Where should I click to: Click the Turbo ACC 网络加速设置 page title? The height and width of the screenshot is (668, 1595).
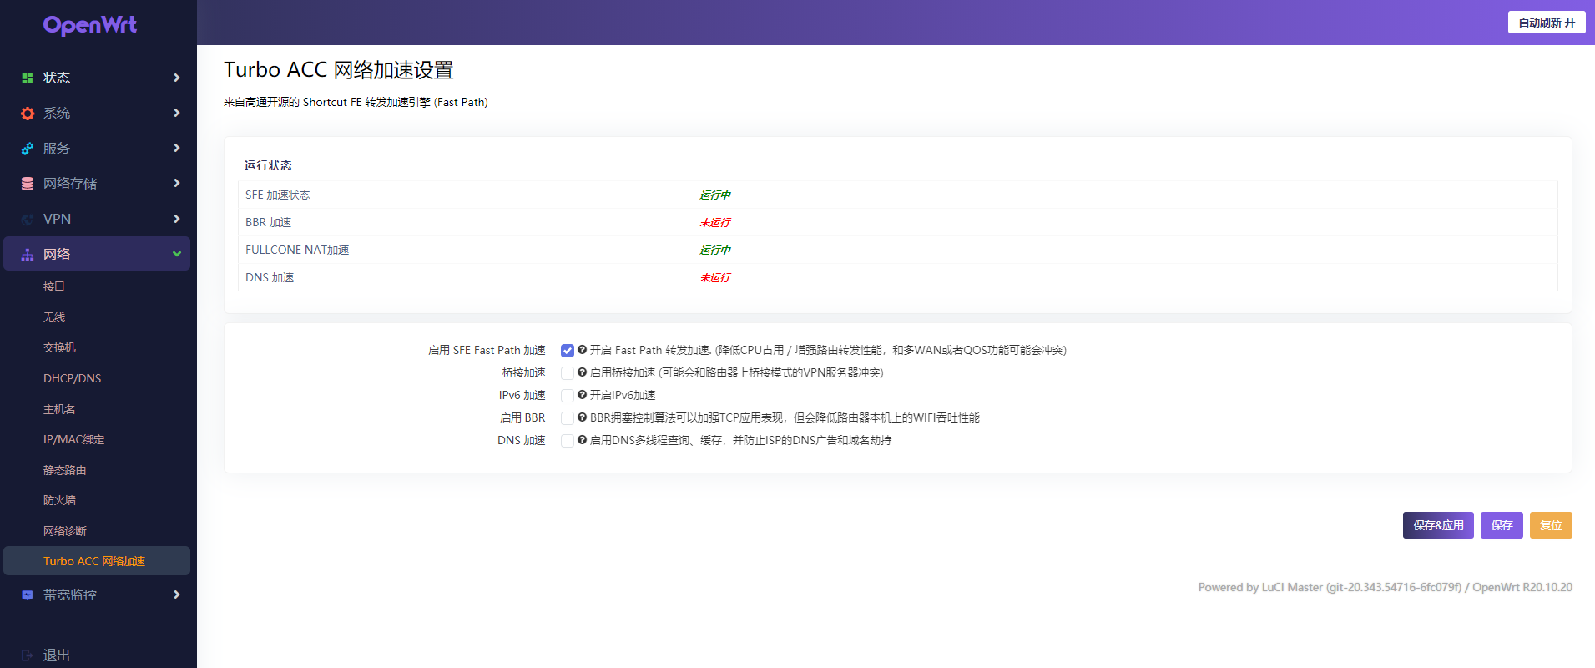[x=339, y=70]
